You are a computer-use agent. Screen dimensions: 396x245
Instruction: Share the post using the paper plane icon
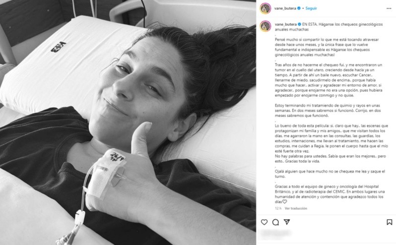[x=287, y=222]
